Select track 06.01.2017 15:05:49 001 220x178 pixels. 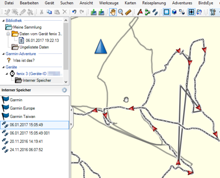click(35, 133)
